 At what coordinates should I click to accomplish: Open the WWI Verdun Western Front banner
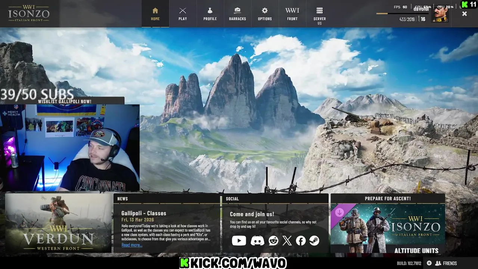(58, 223)
